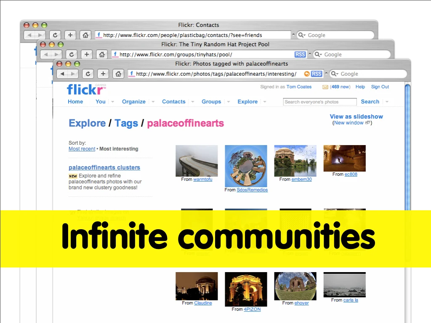Open the Groups nav item

[x=211, y=102]
